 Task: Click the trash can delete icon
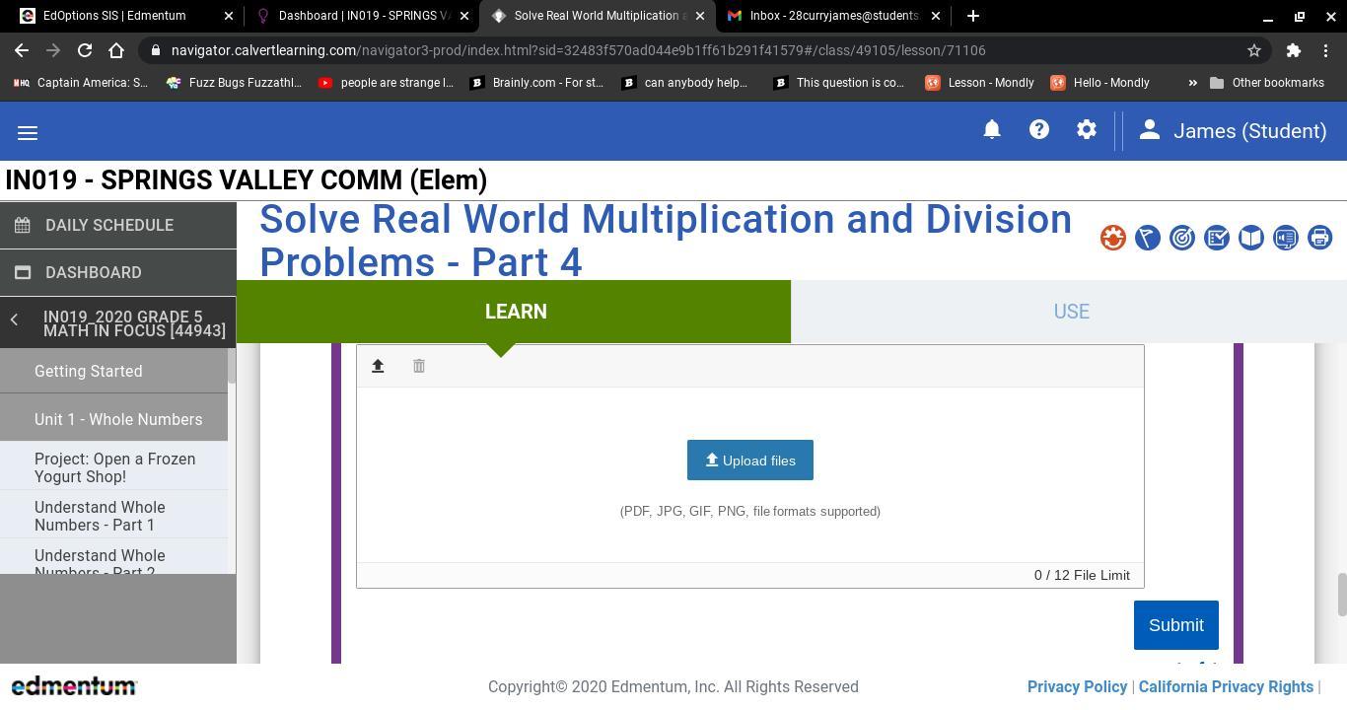(x=419, y=366)
